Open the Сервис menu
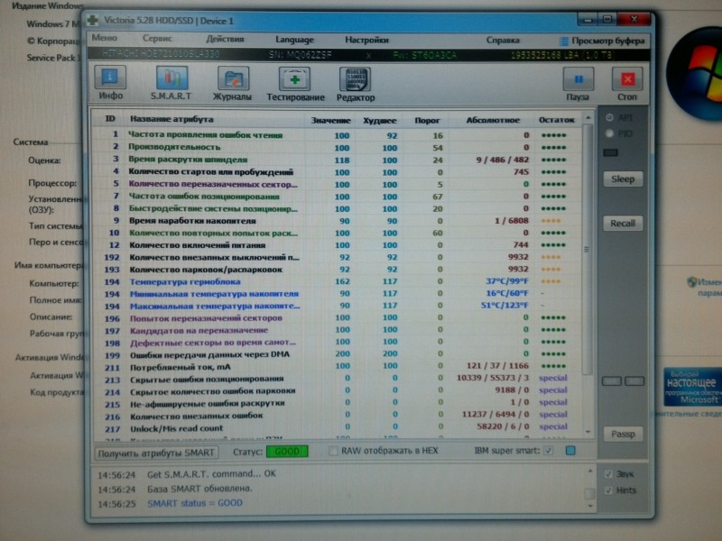Viewport: 722px width, 541px height. [157, 39]
